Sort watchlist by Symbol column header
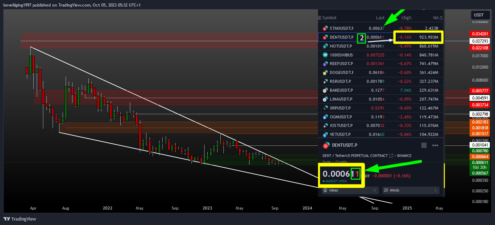The width and height of the screenshot is (495, 225). pos(329,18)
